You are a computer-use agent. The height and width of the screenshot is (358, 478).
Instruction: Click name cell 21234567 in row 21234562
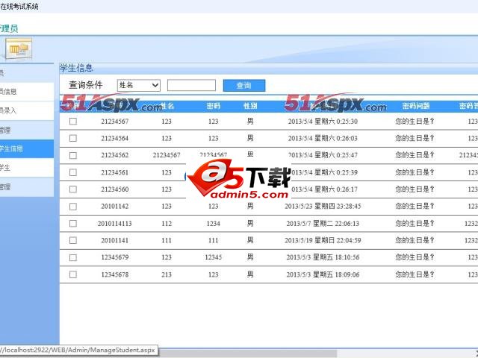point(167,155)
